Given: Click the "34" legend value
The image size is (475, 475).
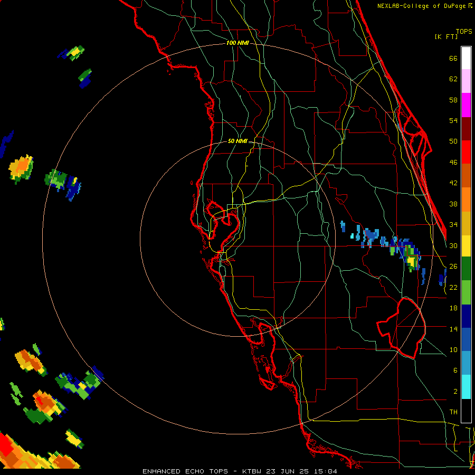Looking at the screenshot, I should pos(453,224).
